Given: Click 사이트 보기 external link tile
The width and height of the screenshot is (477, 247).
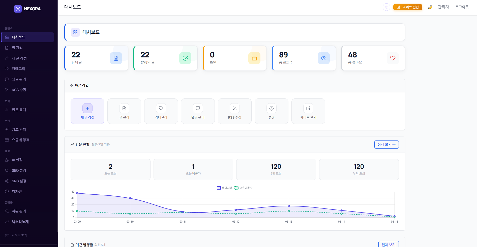Looking at the screenshot, I should coord(308,111).
